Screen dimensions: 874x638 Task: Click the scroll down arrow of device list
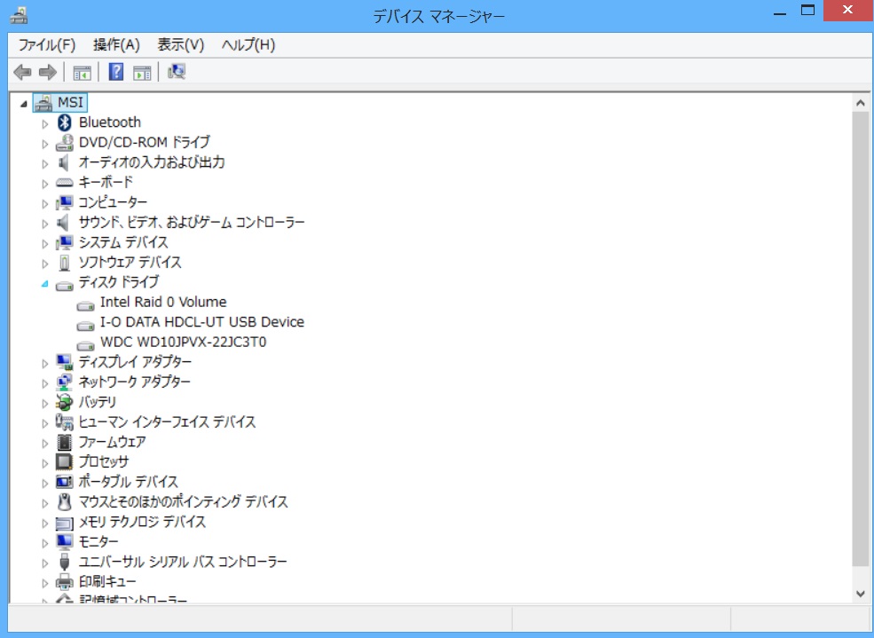pyautogui.click(x=860, y=593)
